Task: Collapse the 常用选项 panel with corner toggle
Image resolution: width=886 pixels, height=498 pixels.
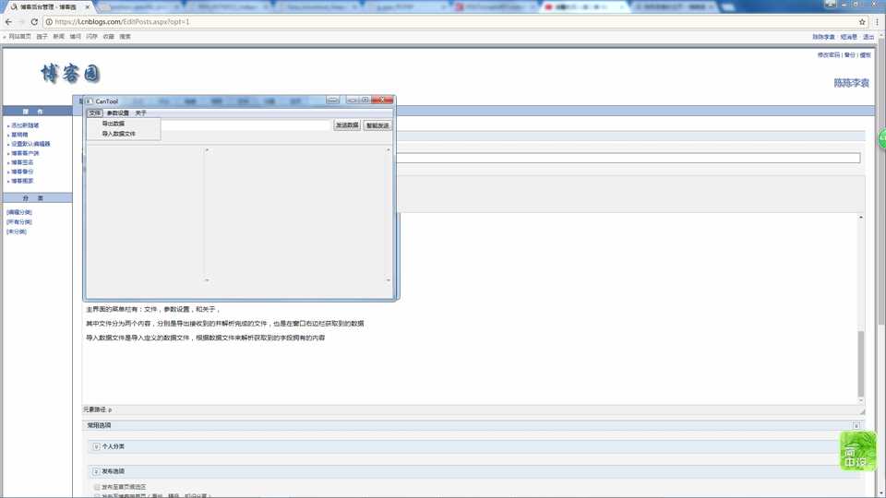Action: tap(856, 426)
